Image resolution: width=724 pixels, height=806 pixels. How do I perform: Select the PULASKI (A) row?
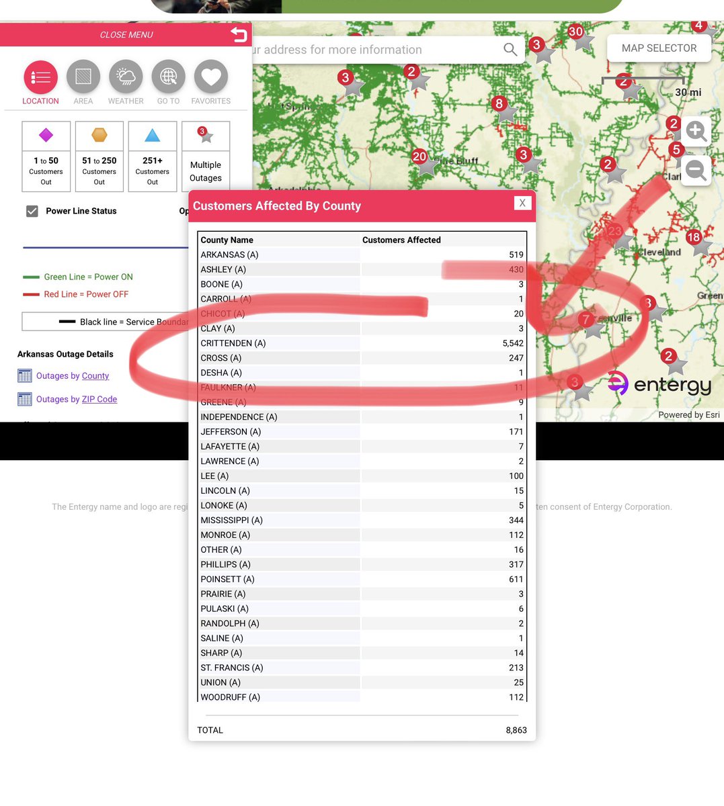tap(362, 609)
